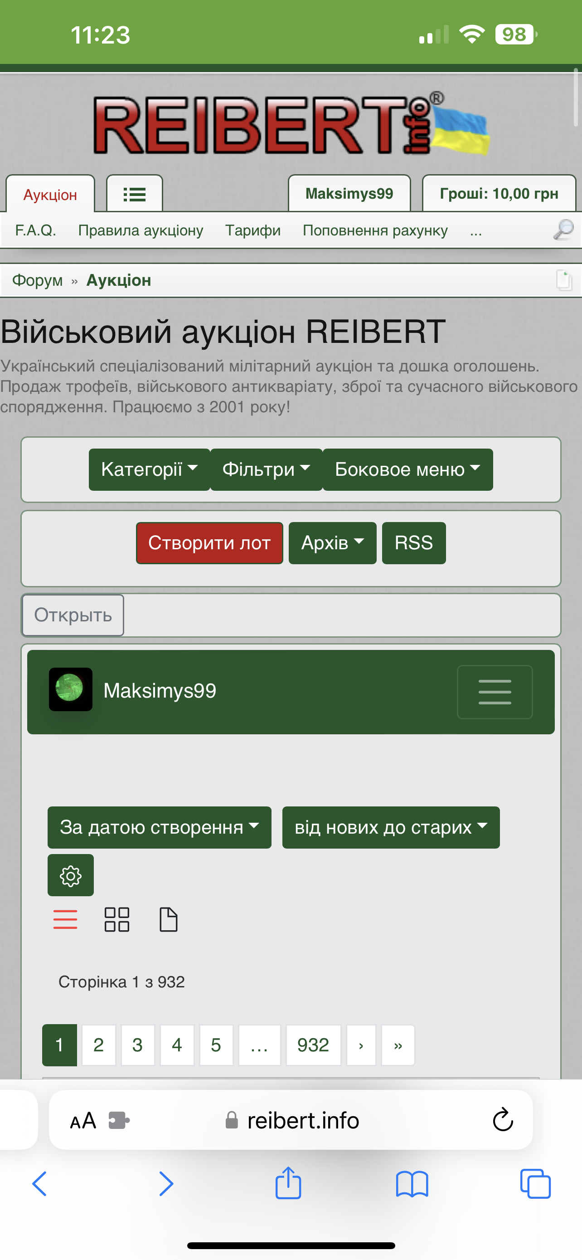Open the list menu icon tab

(x=134, y=194)
